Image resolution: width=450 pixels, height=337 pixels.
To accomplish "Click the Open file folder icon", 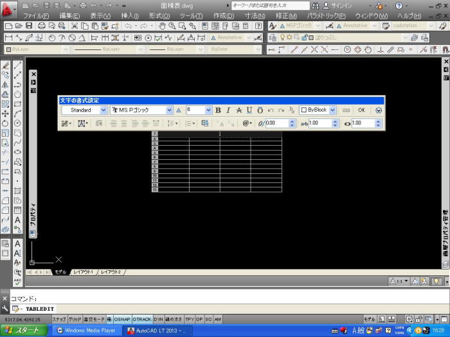I will pos(19,26).
